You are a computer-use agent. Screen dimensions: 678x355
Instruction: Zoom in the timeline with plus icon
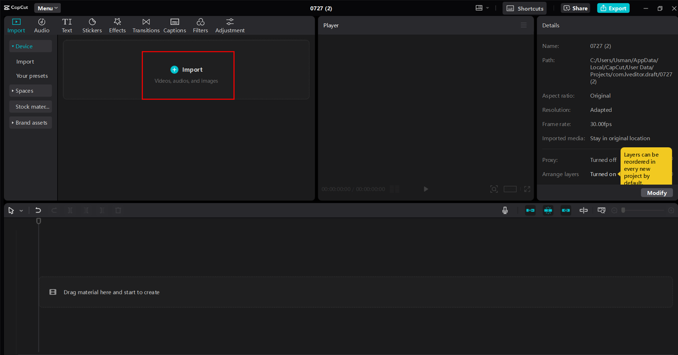tap(671, 210)
